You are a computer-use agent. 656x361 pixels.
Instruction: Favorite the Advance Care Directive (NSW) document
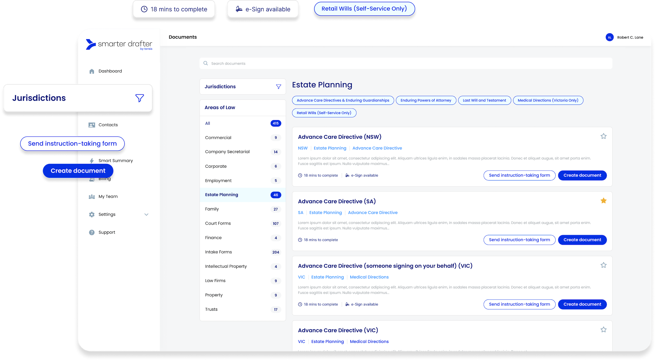(603, 136)
